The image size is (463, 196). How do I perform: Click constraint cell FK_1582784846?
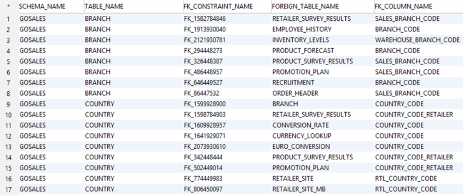227,19
